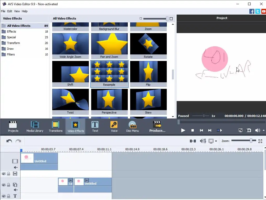Viewport: 266px width, 200px height.
Task: Lock the text track
Action: pyautogui.click(x=9, y=196)
